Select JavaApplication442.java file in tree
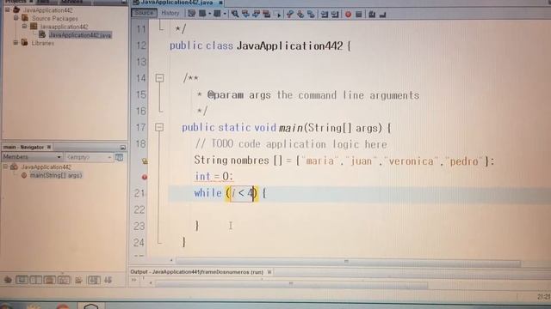 (x=80, y=35)
